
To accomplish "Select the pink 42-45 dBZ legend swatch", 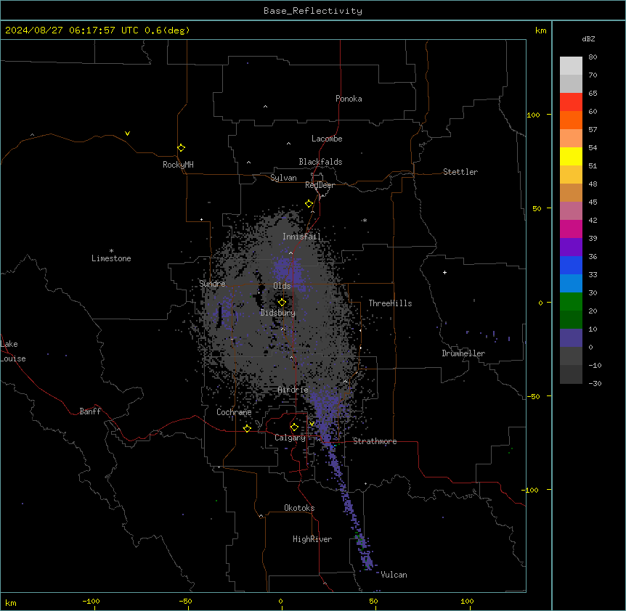I will pyautogui.click(x=571, y=211).
